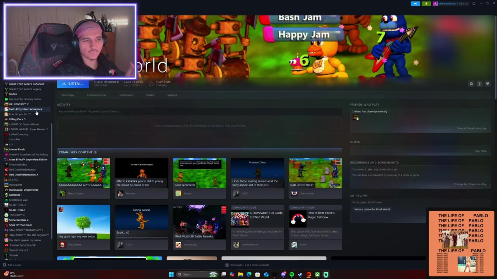Screen dimensions: 497x279
Task: Open 'How to beat Chica's Magic Rainbow' guide
Action: point(315,222)
